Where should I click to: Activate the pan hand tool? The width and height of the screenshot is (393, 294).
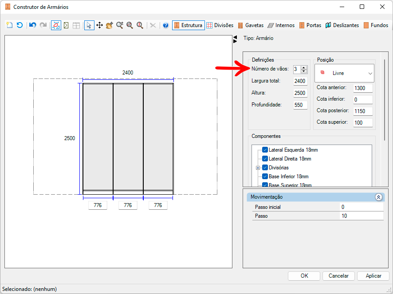coord(110,25)
